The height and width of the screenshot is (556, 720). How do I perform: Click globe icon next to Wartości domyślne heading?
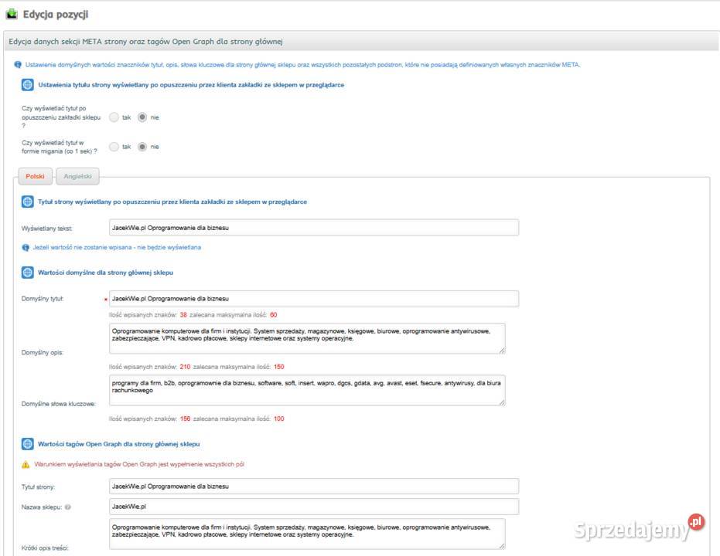28,273
